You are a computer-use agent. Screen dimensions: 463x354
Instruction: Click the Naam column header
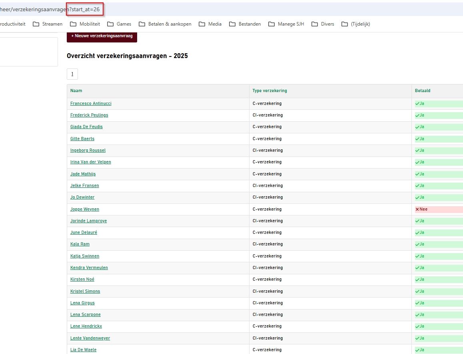tap(76, 91)
